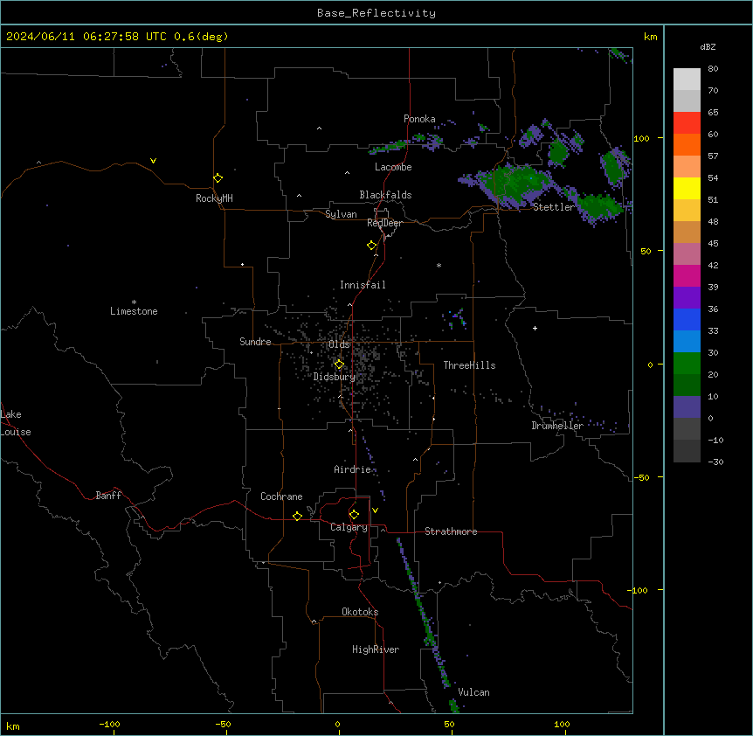Click the Base_Reflectivity title text
The image size is (753, 736).
tap(376, 13)
